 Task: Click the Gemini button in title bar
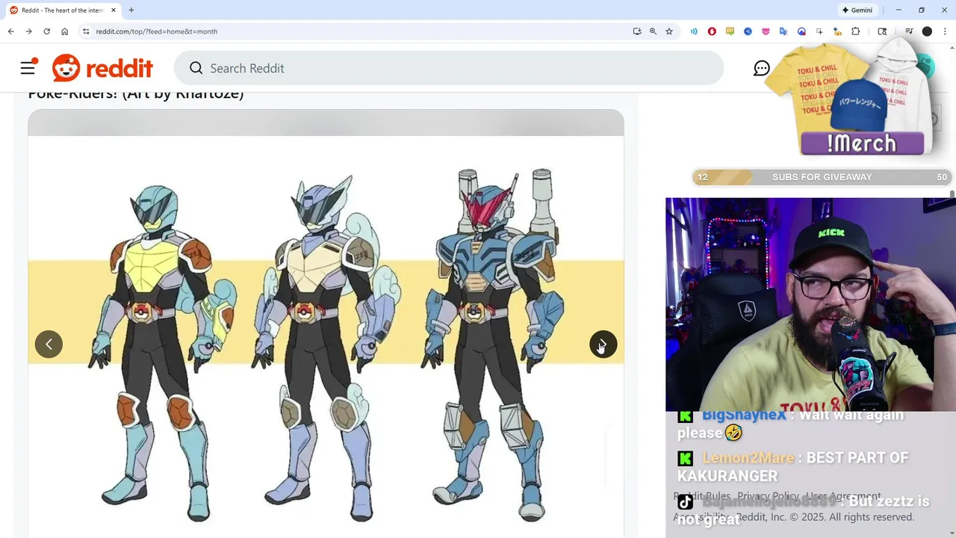point(857,10)
